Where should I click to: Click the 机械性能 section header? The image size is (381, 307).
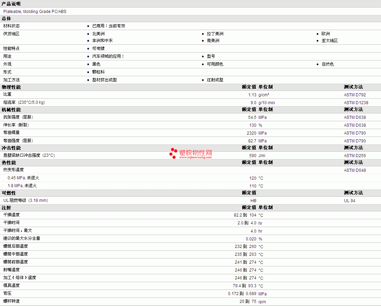[x=11, y=110]
